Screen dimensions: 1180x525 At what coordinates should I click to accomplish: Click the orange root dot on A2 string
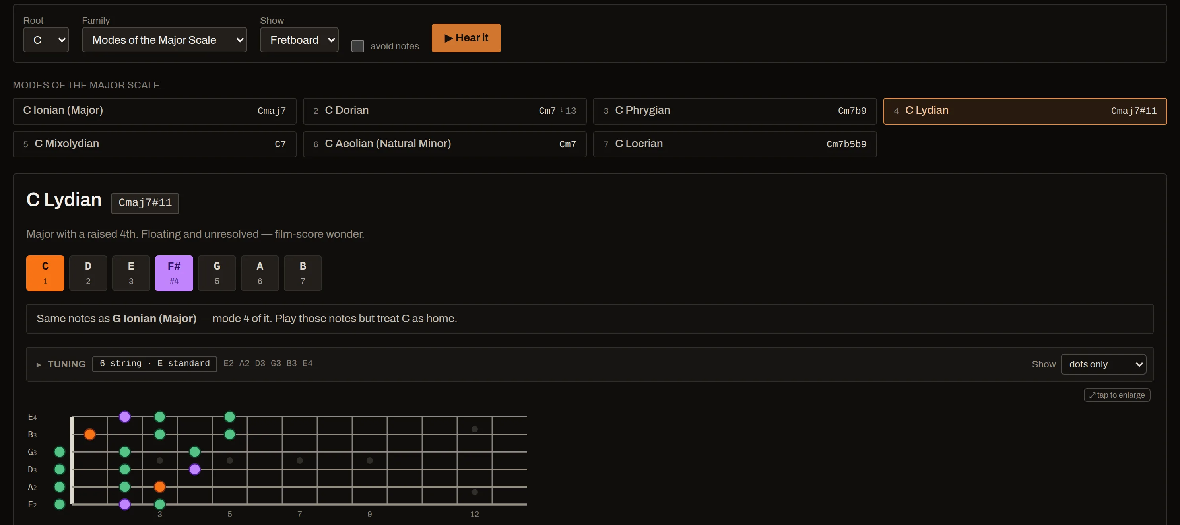tap(159, 486)
